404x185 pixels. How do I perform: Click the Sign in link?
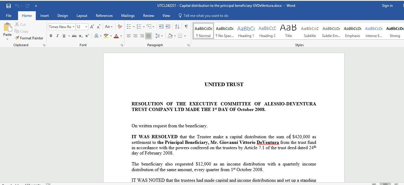click(387, 6)
